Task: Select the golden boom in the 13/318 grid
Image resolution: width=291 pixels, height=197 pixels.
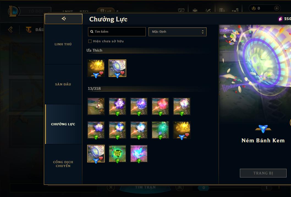Action: (x=182, y=130)
